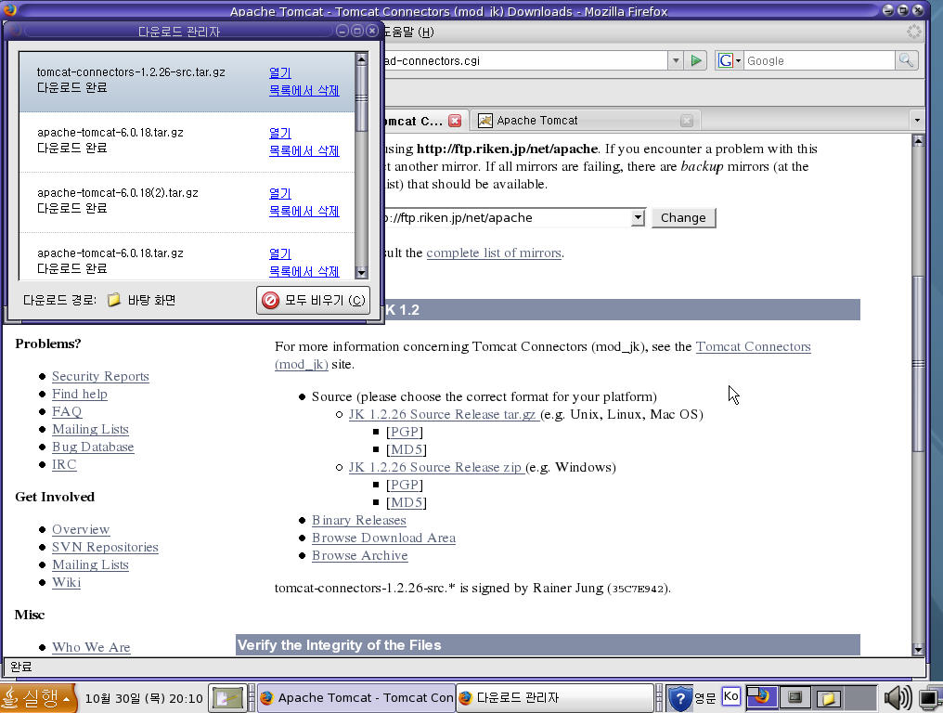The height and width of the screenshot is (713, 943).
Task: Click the taskbar clock showing 20:10
Action: (144, 698)
